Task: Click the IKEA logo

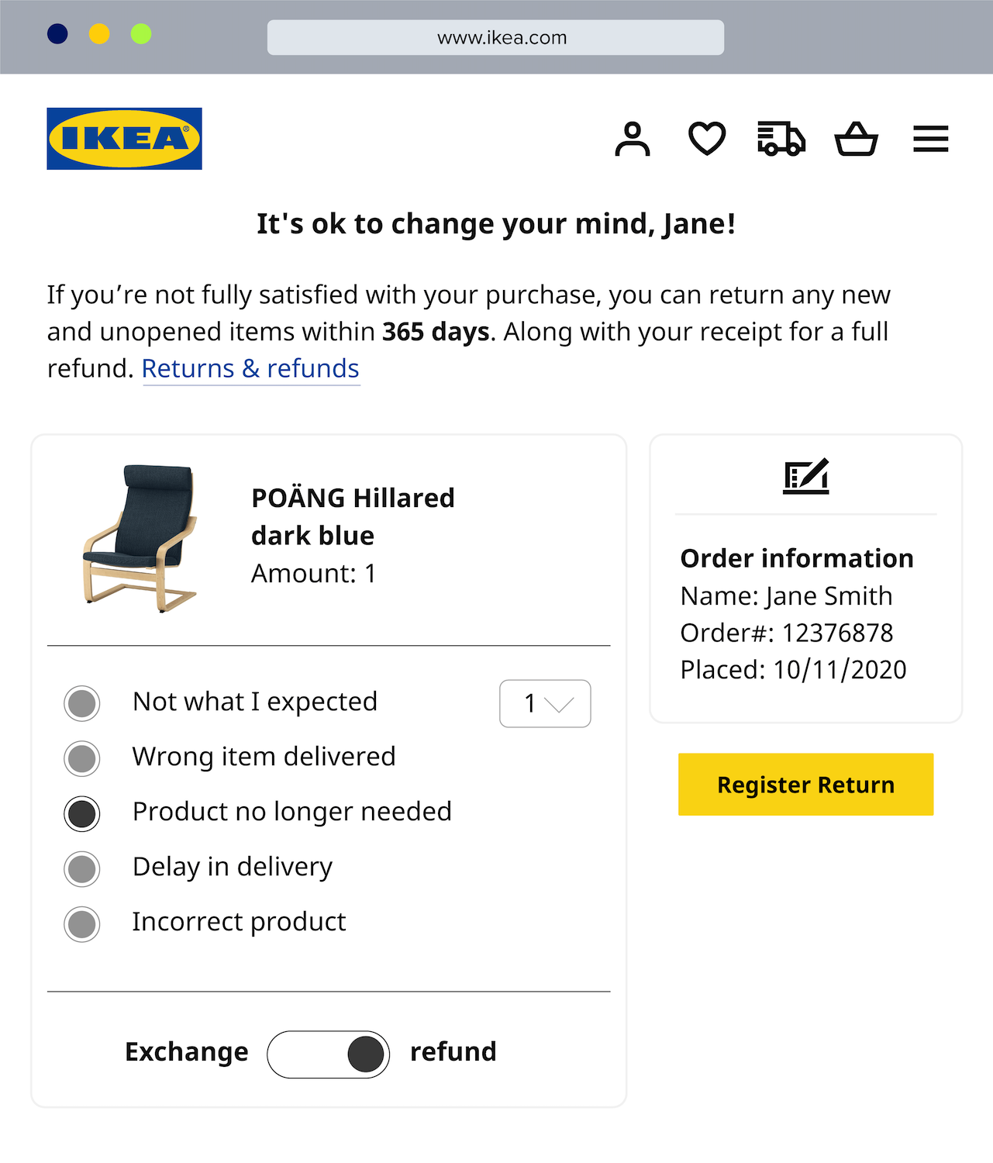Action: [124, 139]
